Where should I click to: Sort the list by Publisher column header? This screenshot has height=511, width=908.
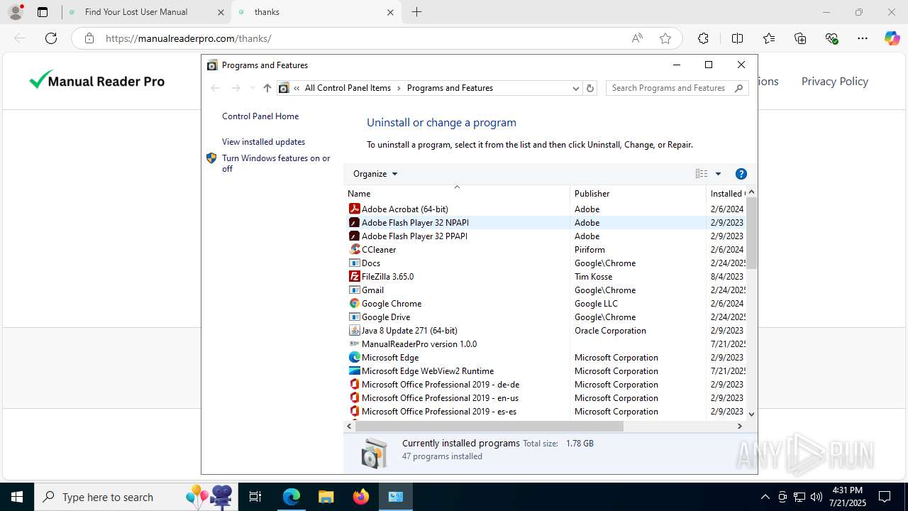[638, 193]
